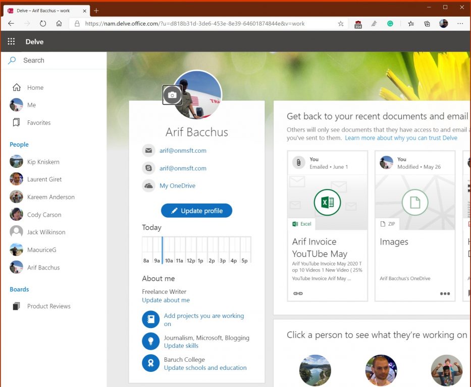Click the search magnifier icon
Viewport: 471px width, 387px height.
click(x=12, y=60)
